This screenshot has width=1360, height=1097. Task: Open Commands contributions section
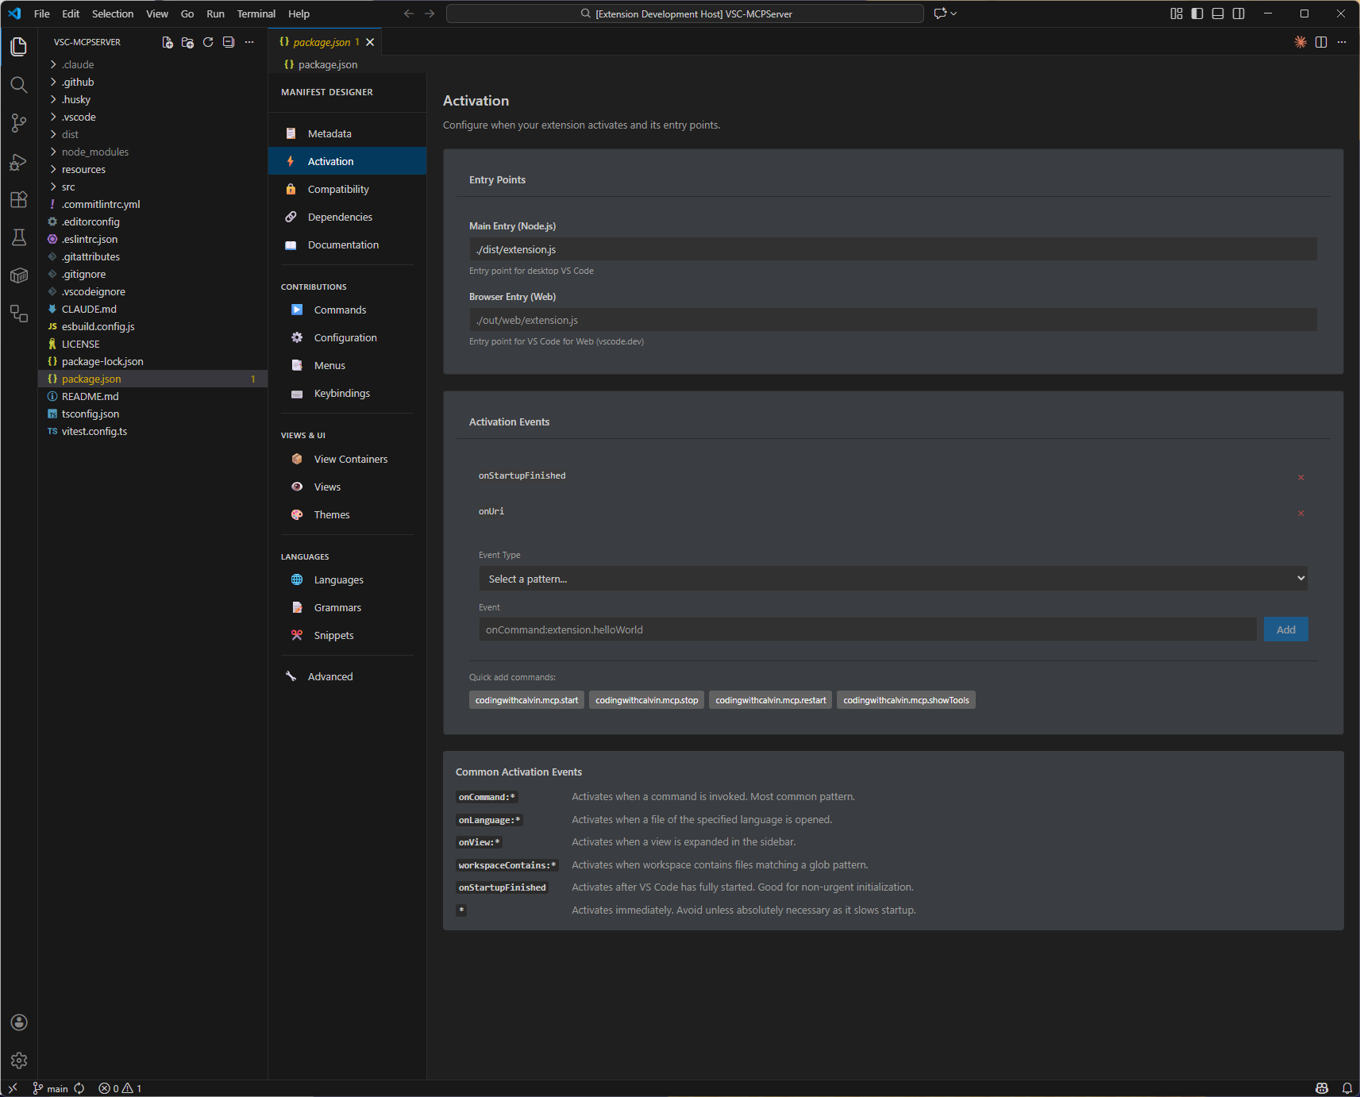click(347, 310)
